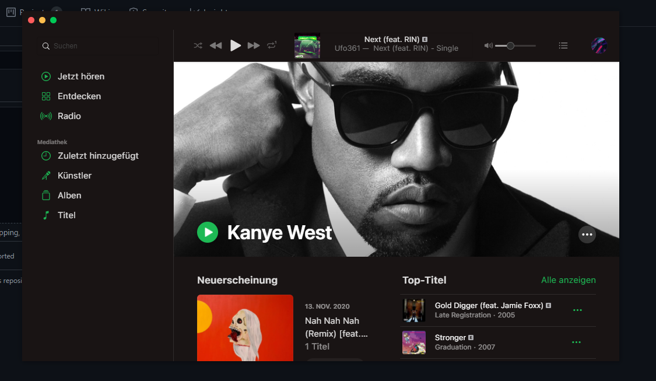Image resolution: width=656 pixels, height=381 pixels.
Task: Play Kanye West with the green play button
Action: [x=208, y=232]
